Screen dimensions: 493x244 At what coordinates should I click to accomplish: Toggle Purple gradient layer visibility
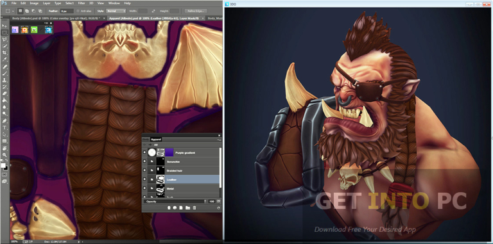pyautogui.click(x=144, y=152)
